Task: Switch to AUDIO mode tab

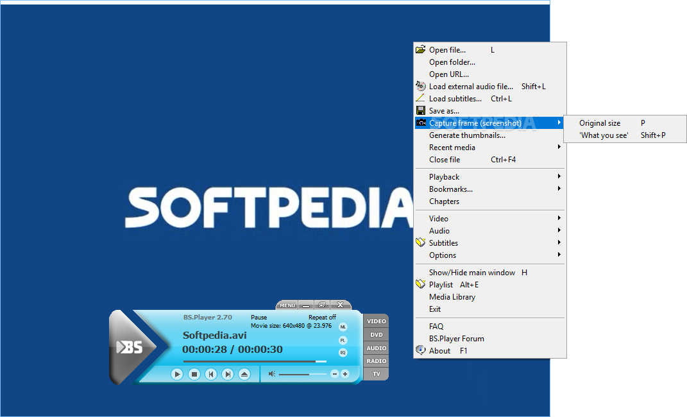Action: pos(377,348)
